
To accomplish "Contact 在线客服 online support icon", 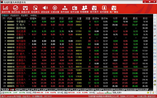I will point(84,9).
